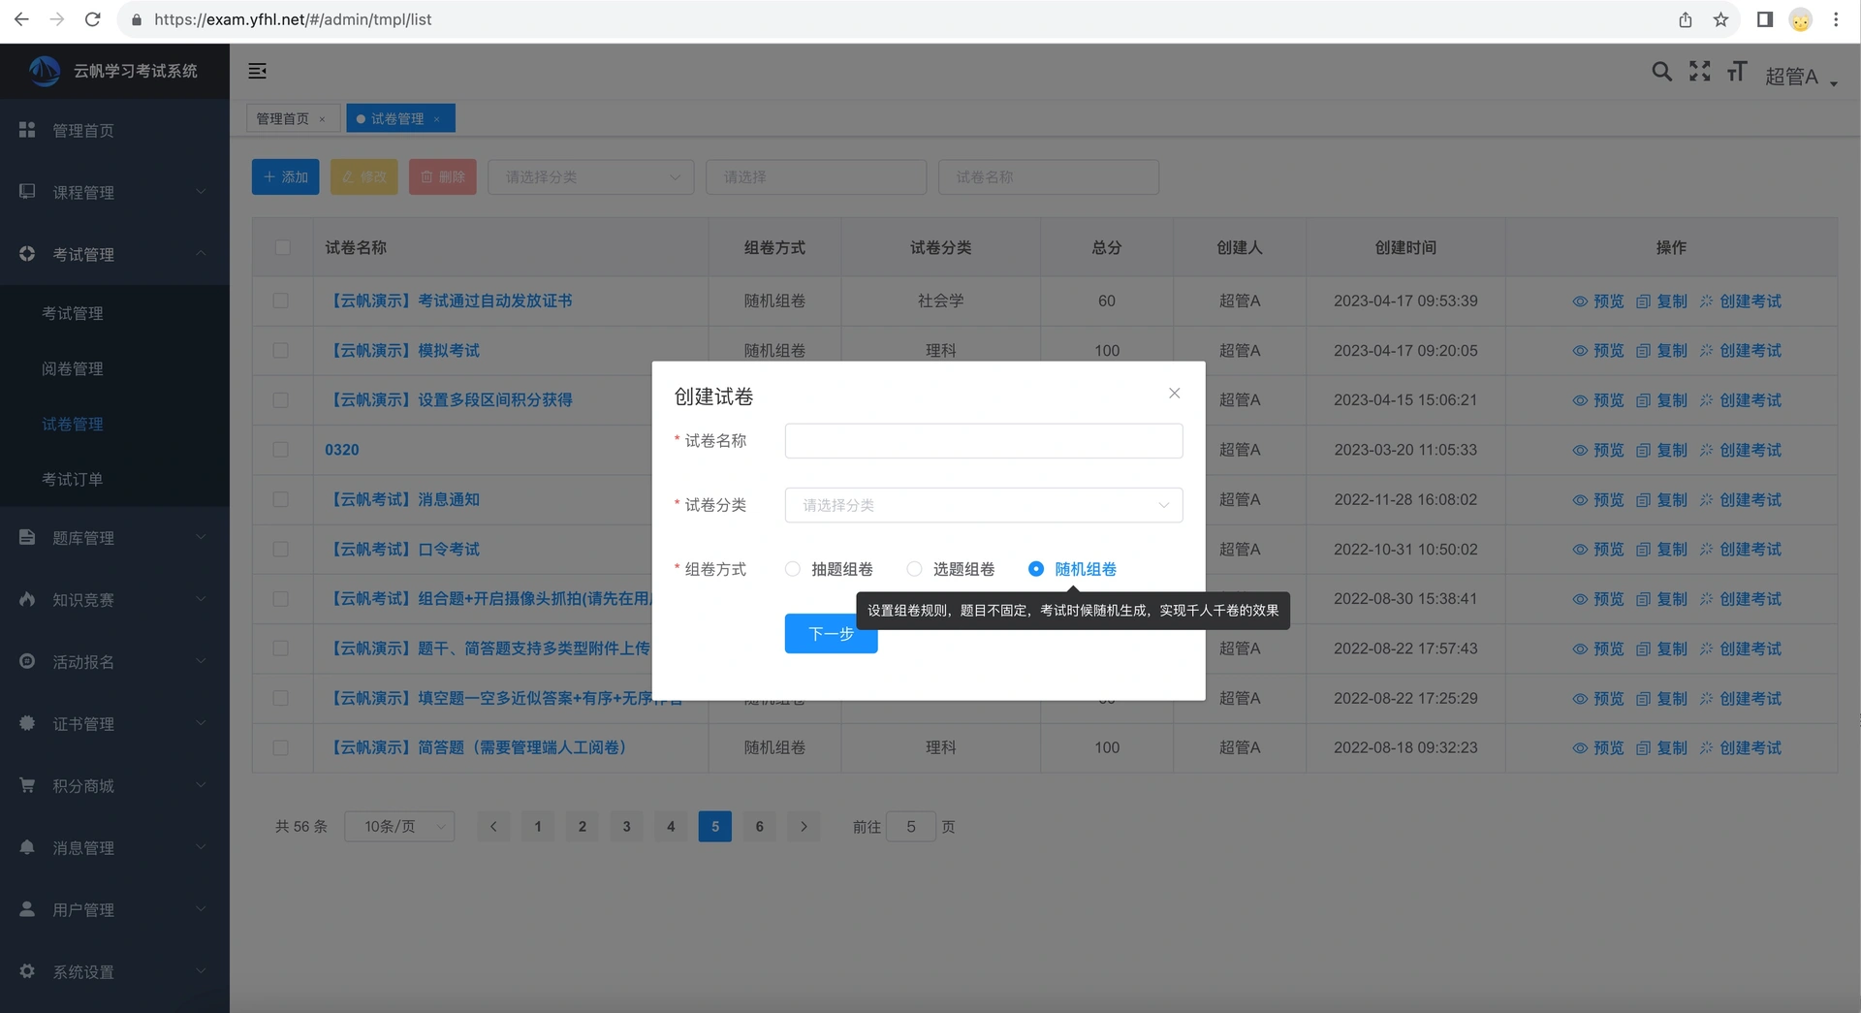The height and width of the screenshot is (1013, 1861).
Task: Click 创建考试 for the 模拟考试 row
Action: click(1741, 351)
